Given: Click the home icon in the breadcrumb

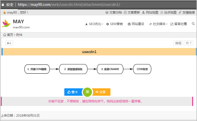Looking at the screenshot, I should [x=5, y=35].
